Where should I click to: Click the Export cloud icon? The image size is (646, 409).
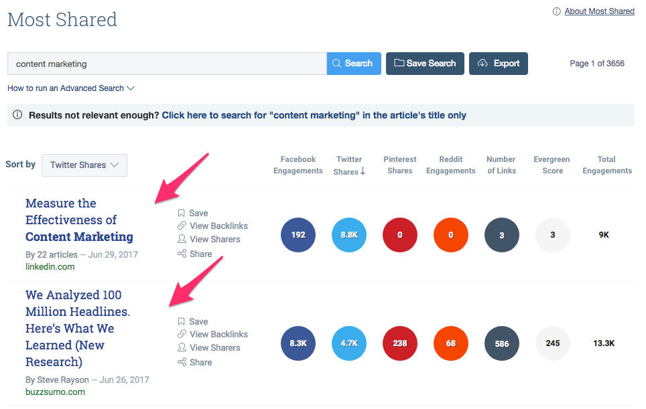coord(482,63)
